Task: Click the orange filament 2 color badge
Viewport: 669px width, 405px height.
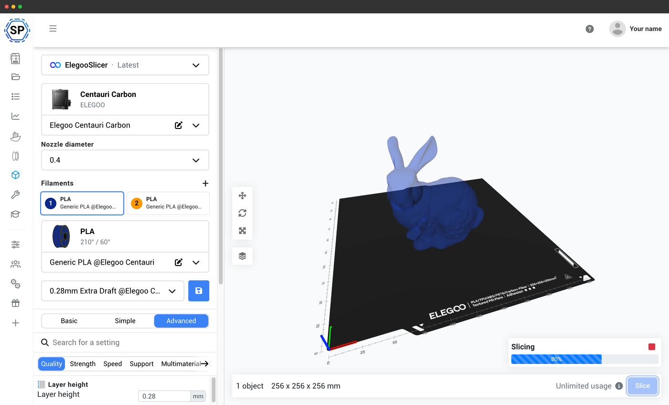Action: point(137,203)
